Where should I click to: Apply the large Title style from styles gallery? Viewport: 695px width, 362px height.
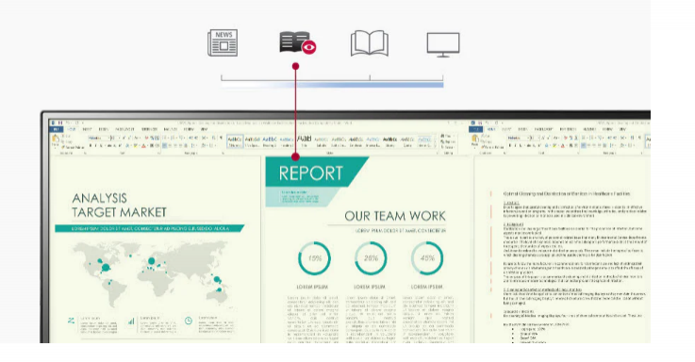click(304, 140)
